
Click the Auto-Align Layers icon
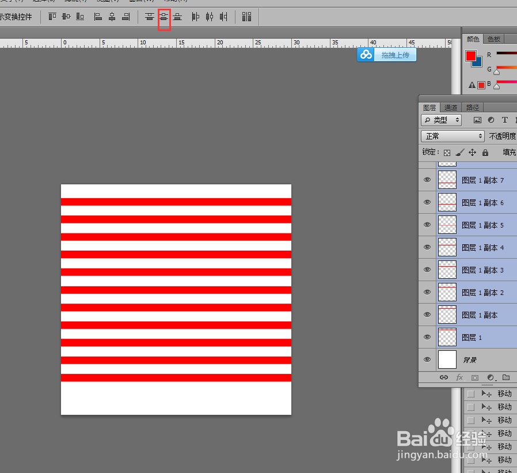tap(246, 17)
